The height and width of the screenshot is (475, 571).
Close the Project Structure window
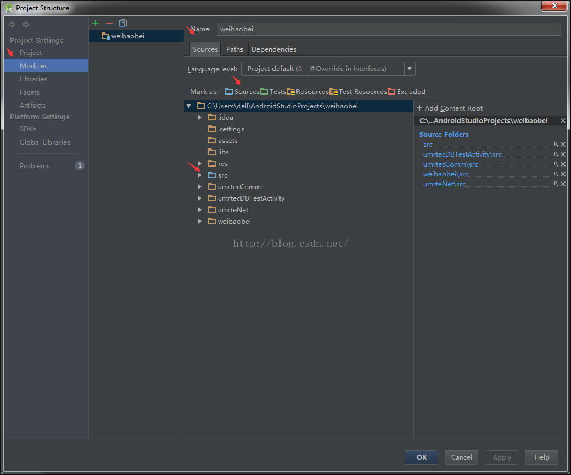(554, 6)
